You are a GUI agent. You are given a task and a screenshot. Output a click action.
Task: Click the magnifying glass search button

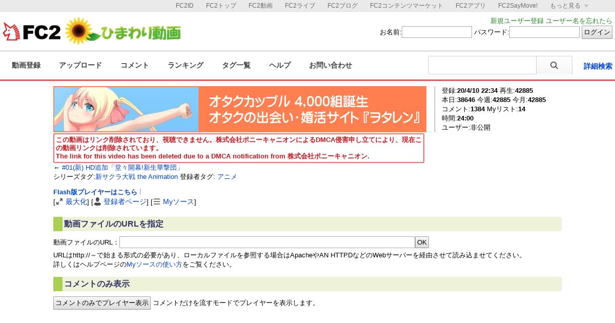[x=554, y=65]
